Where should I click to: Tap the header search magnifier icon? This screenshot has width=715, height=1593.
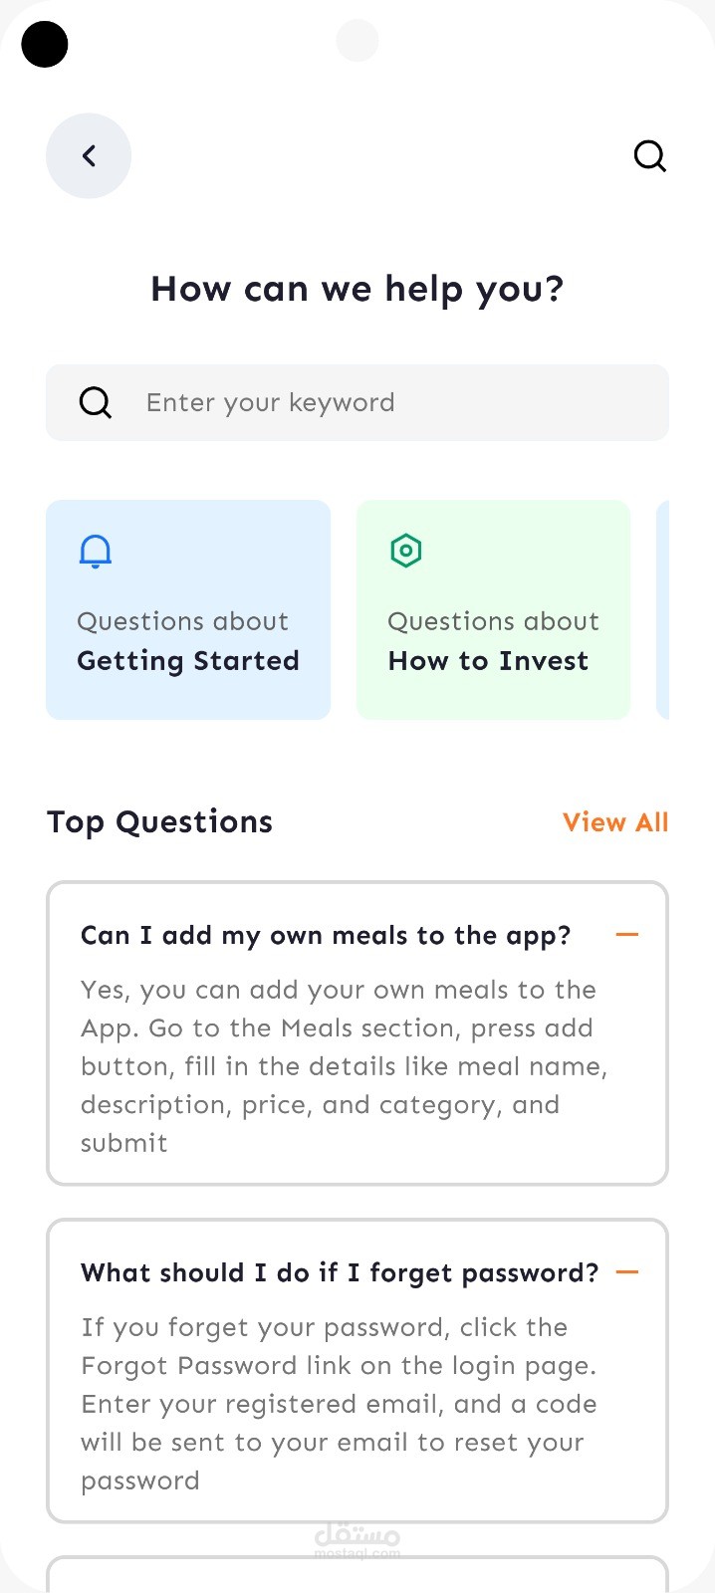tap(649, 156)
